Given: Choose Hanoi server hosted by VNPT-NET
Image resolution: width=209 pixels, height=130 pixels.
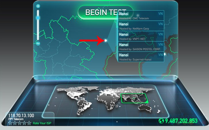Looking at the screenshot, I should tap(141, 36).
